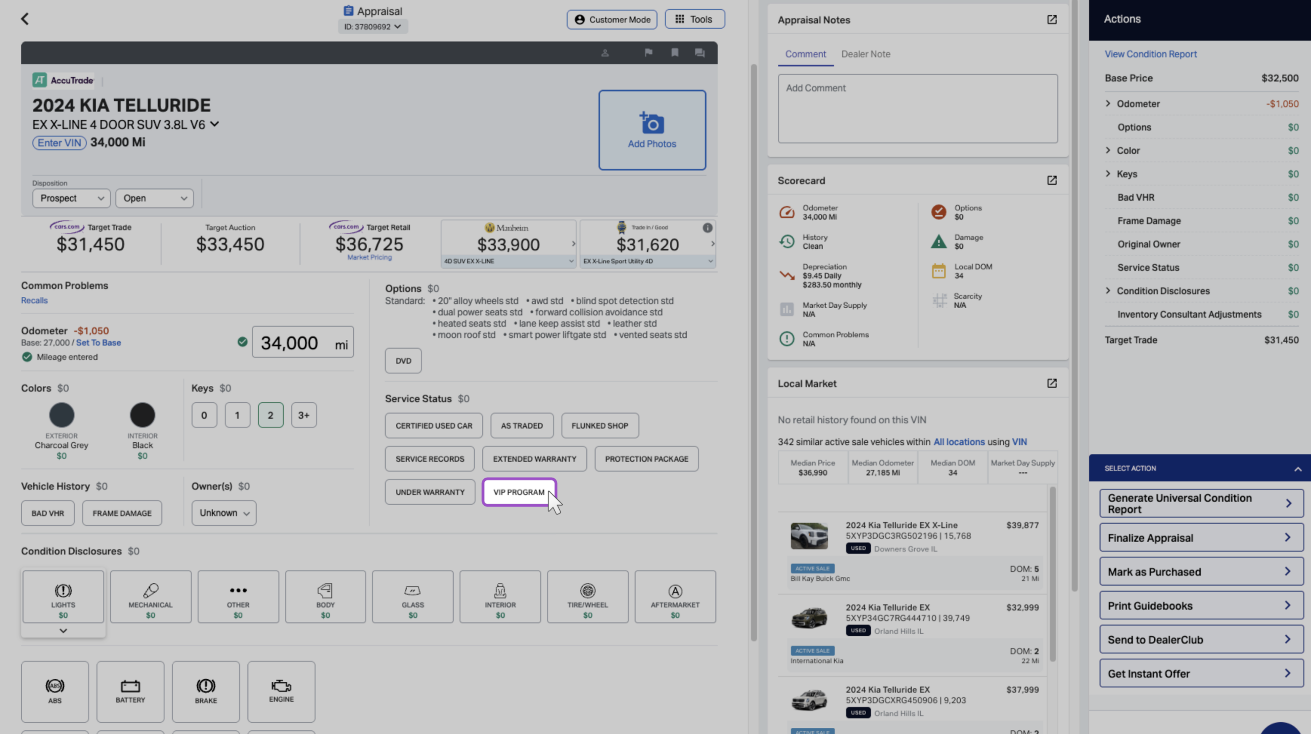Toggle the VIP Program service status
Image resolution: width=1311 pixels, height=734 pixels.
click(519, 492)
